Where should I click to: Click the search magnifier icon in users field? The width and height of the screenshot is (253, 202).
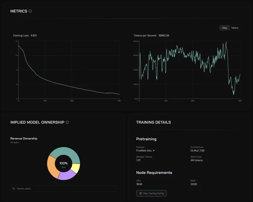tap(14, 189)
